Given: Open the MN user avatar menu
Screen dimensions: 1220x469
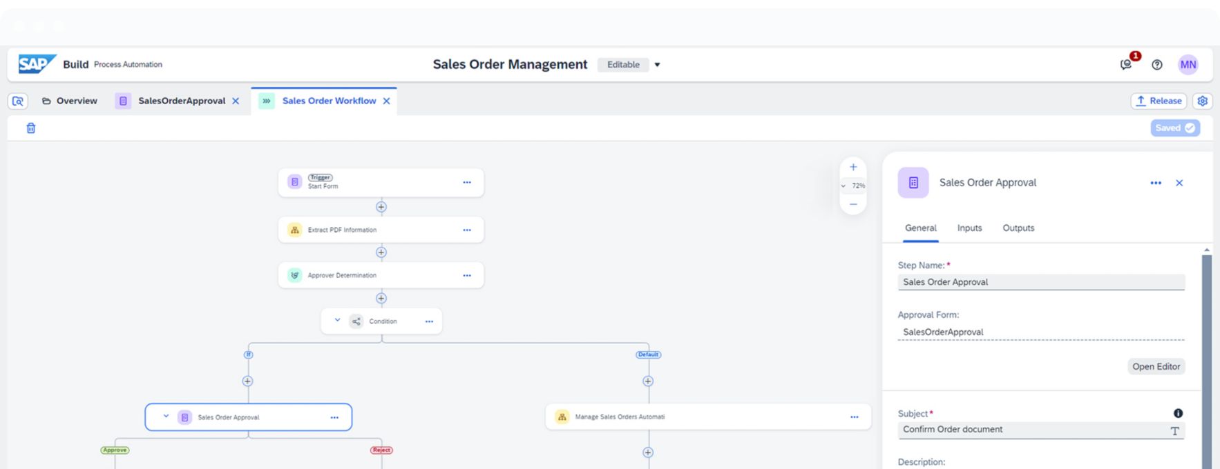Looking at the screenshot, I should 1188,65.
